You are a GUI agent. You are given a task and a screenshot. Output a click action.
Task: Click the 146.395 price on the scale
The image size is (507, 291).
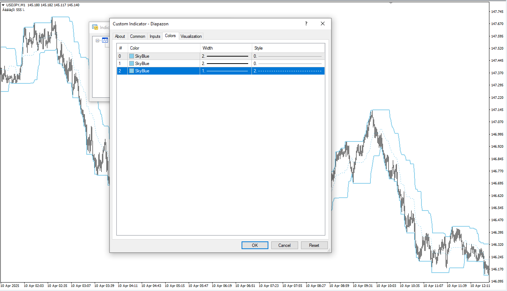497,232
